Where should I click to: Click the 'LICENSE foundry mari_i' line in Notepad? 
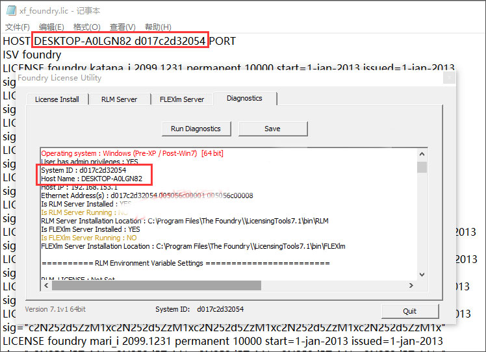click(x=223, y=341)
